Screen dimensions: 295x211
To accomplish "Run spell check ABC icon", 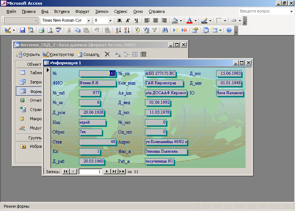I will click(59, 30).
